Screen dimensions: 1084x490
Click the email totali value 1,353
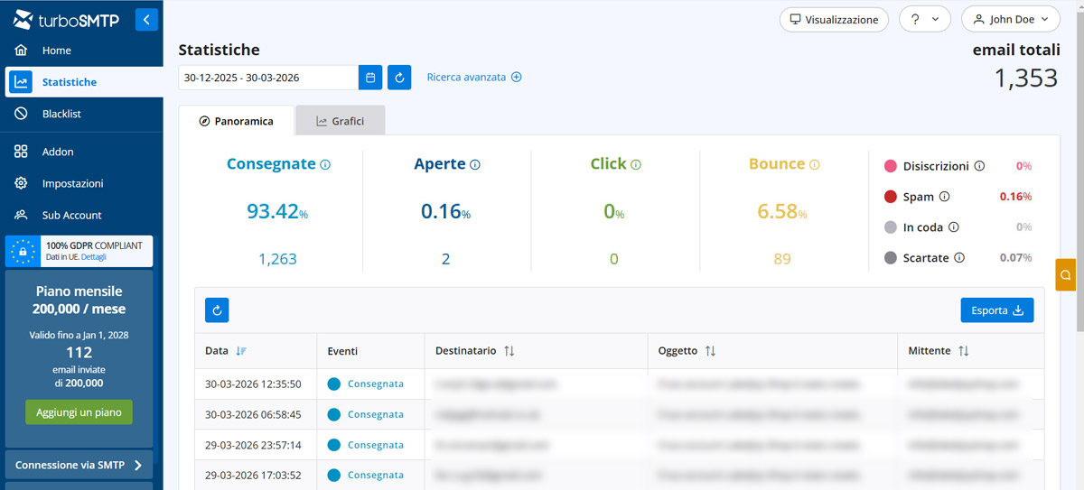[x=1026, y=78]
